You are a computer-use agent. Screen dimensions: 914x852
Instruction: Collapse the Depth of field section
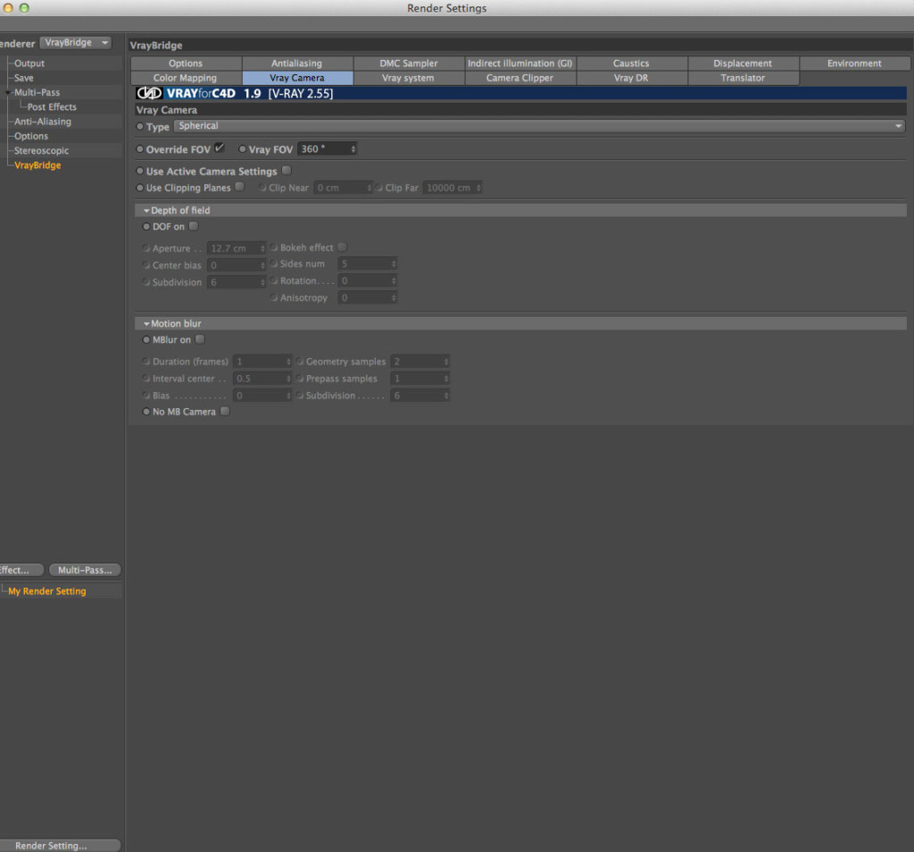(x=147, y=211)
